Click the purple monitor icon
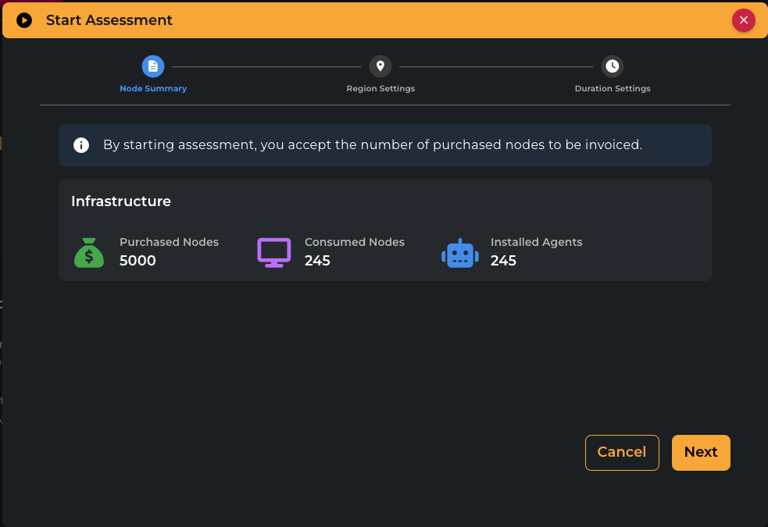 (274, 253)
